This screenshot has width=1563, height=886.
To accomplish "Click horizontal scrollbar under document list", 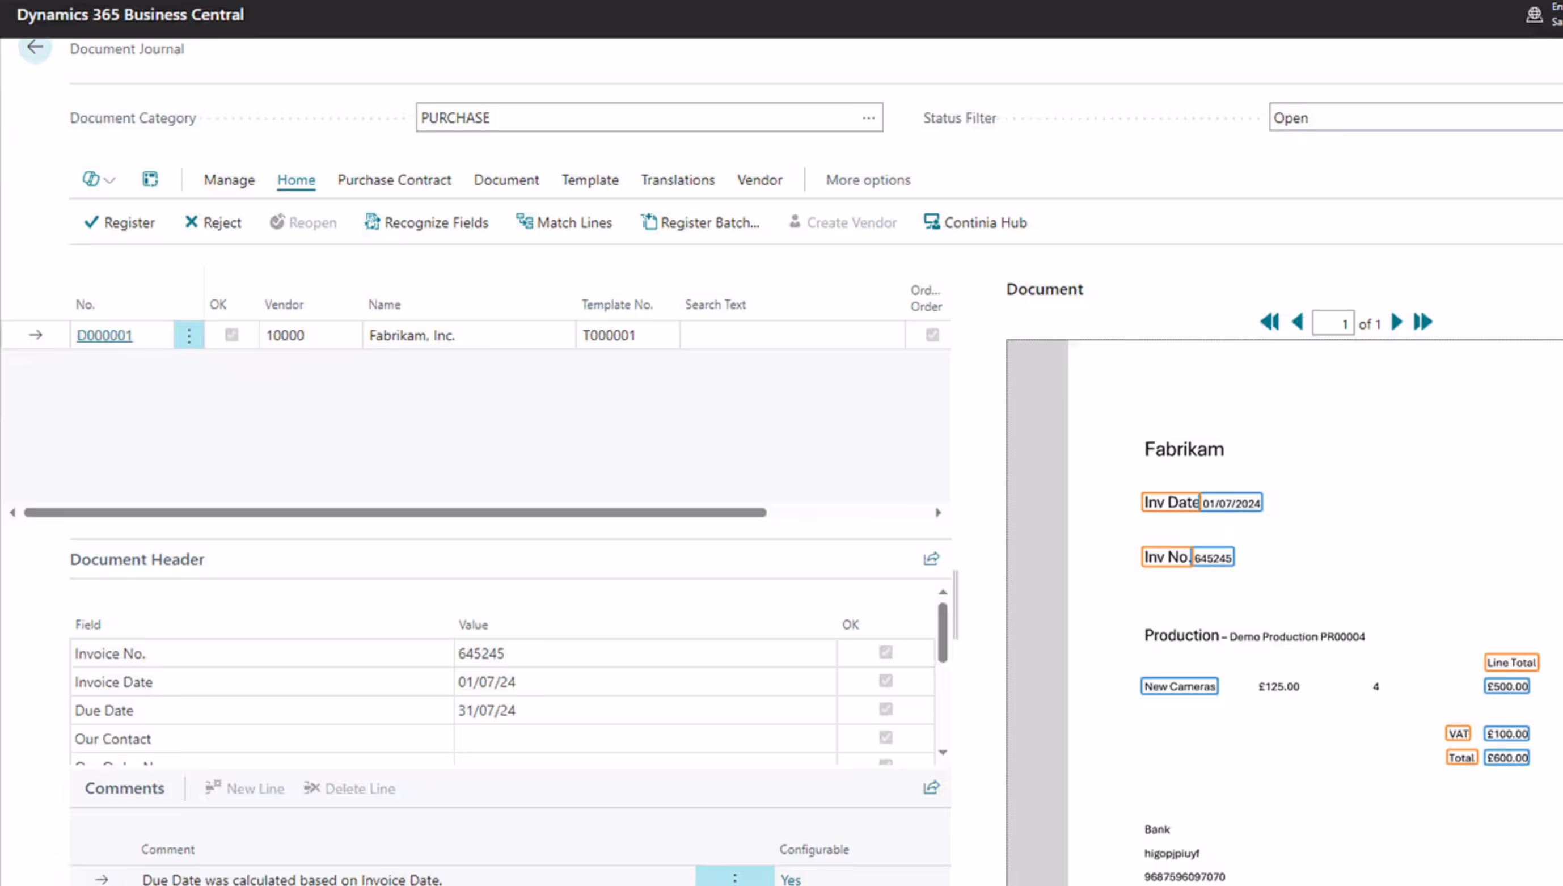I will point(394,512).
